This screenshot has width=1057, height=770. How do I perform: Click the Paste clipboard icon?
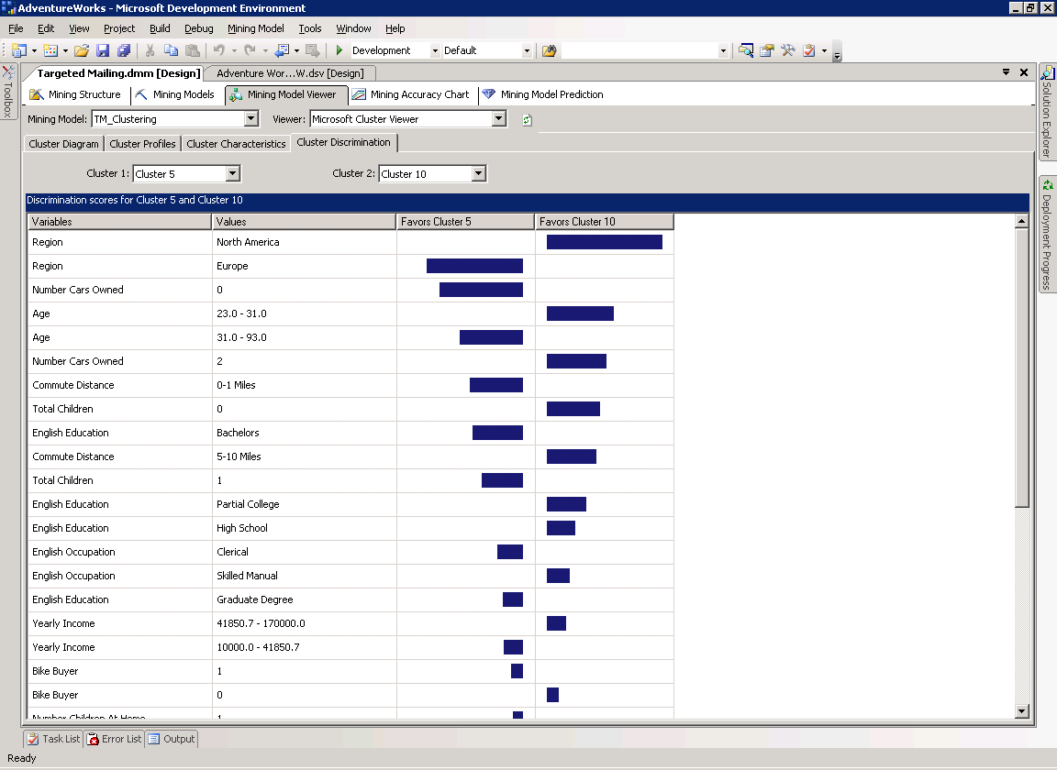click(x=193, y=50)
